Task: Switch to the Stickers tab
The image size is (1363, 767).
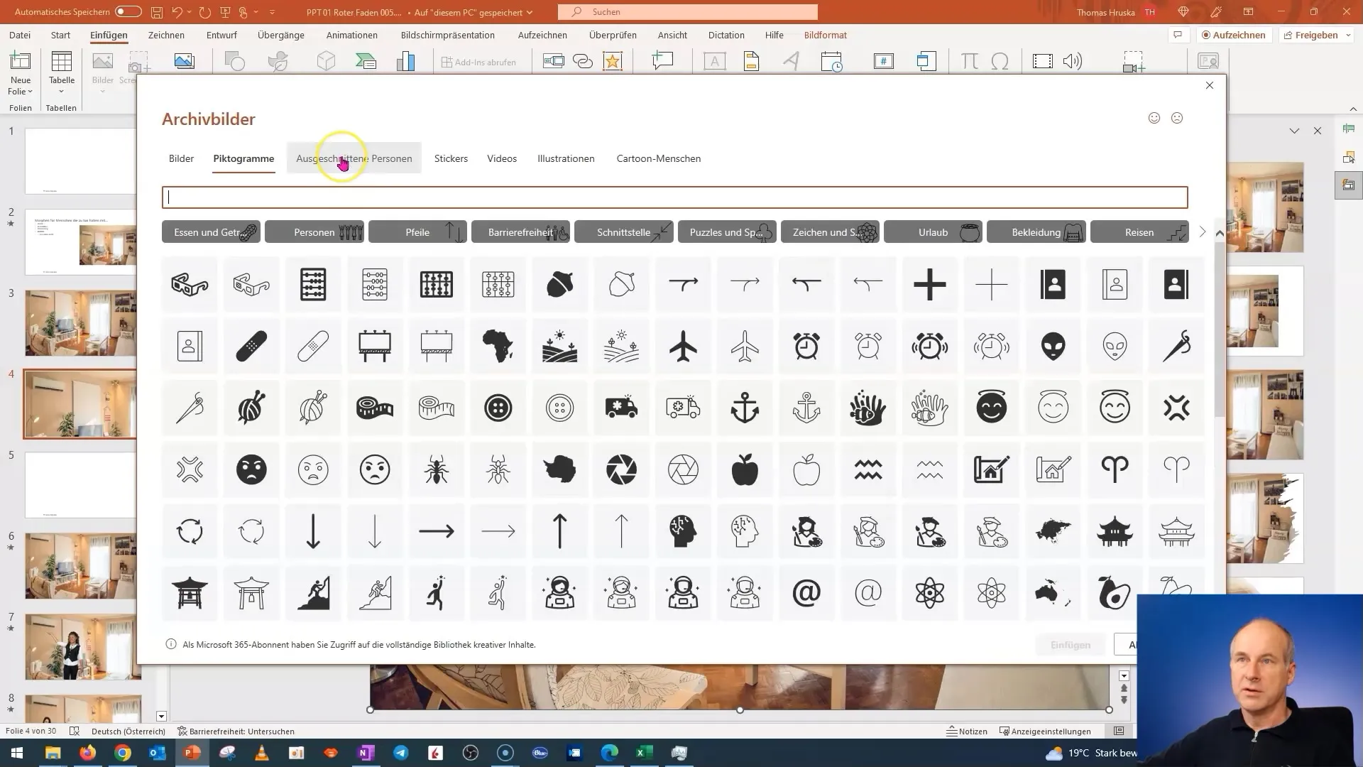Action: [x=451, y=158]
